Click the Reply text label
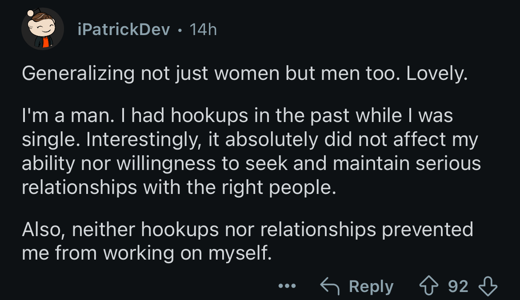 371,286
